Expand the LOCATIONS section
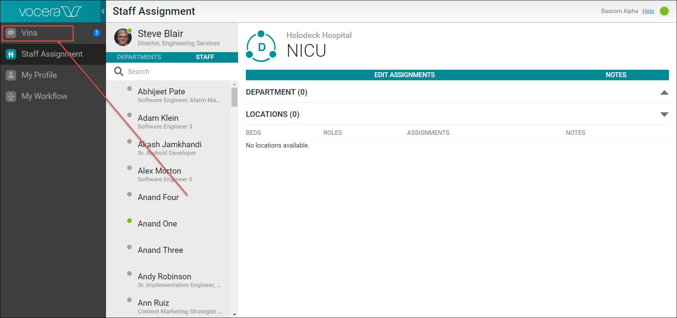This screenshot has height=318, width=677. (664, 114)
